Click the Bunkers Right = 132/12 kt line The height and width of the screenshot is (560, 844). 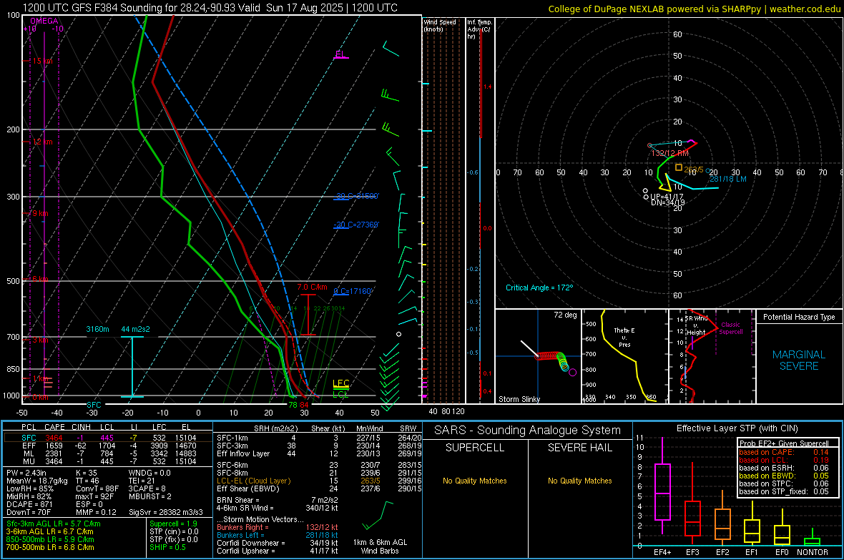[278, 527]
